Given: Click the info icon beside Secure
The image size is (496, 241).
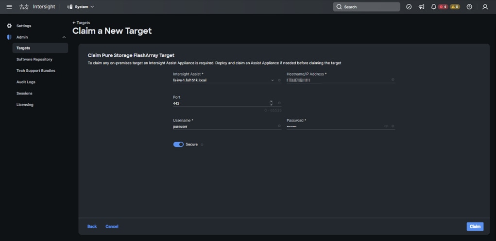Looking at the screenshot, I should 202,145.
